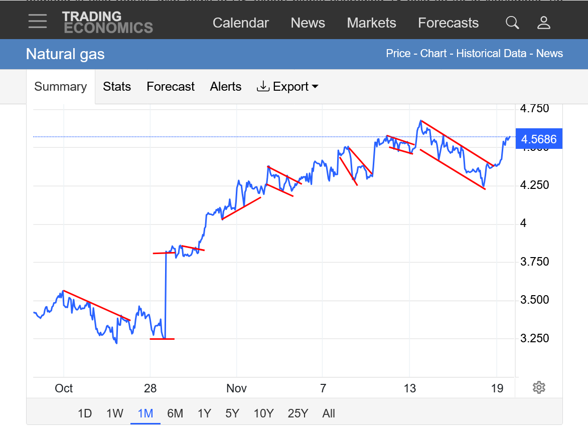
Task: Select the Forecast tab
Action: 171,87
